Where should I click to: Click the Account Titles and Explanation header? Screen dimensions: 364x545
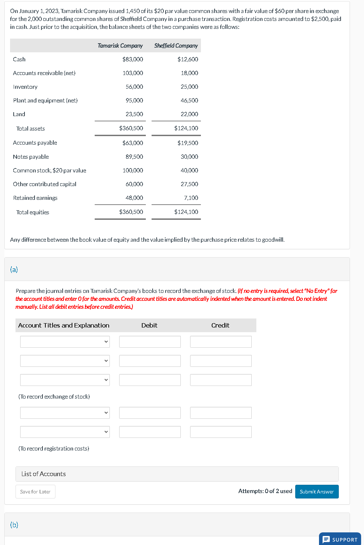[63, 325]
